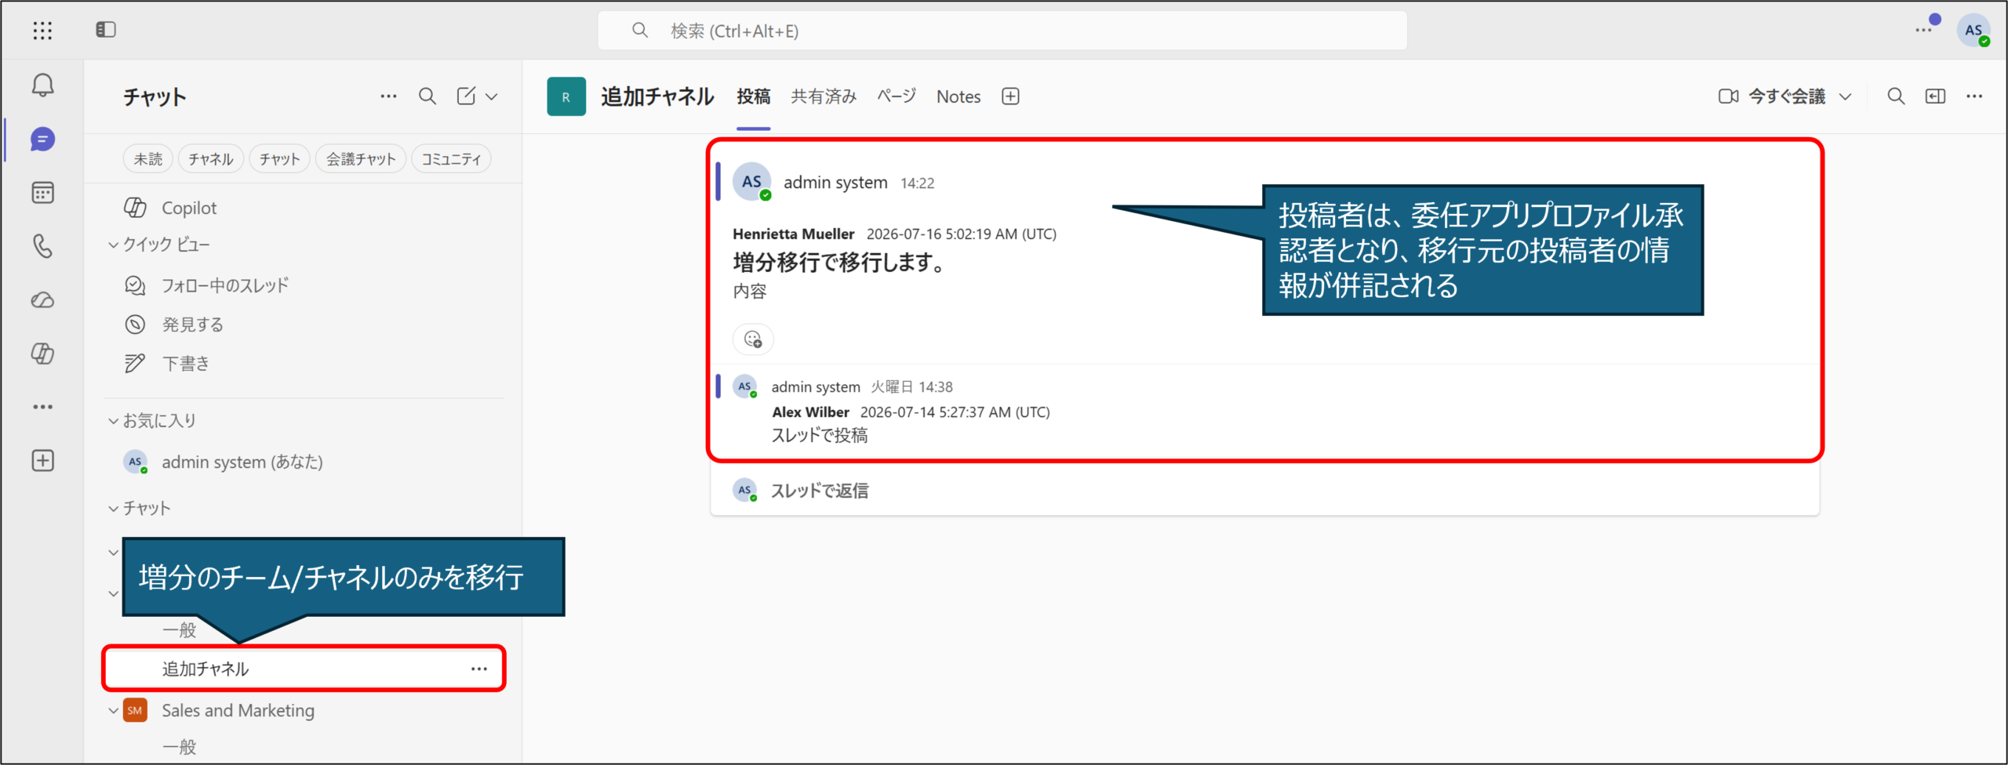Search within the chat list

tap(427, 96)
